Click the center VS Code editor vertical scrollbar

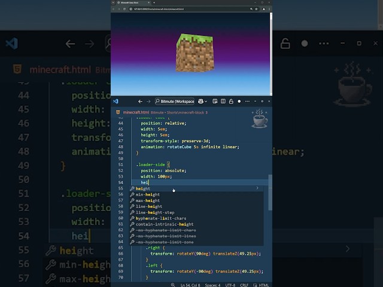(270, 193)
